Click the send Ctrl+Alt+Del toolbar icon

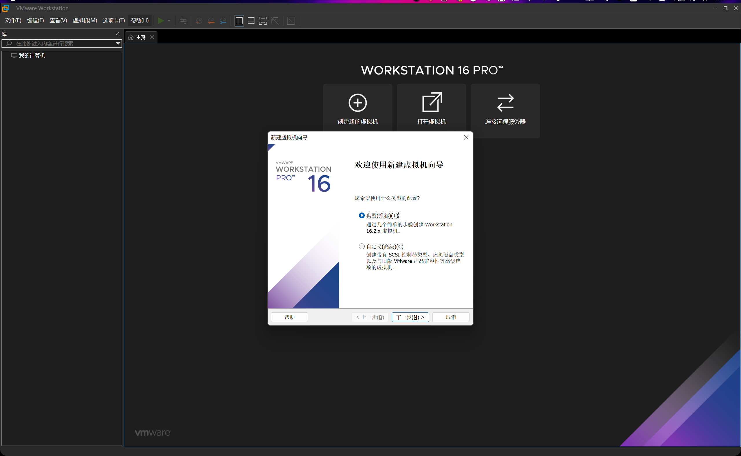coord(183,21)
